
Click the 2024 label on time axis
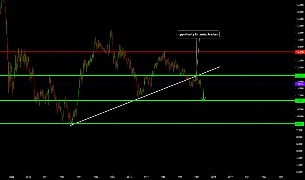click(264, 177)
